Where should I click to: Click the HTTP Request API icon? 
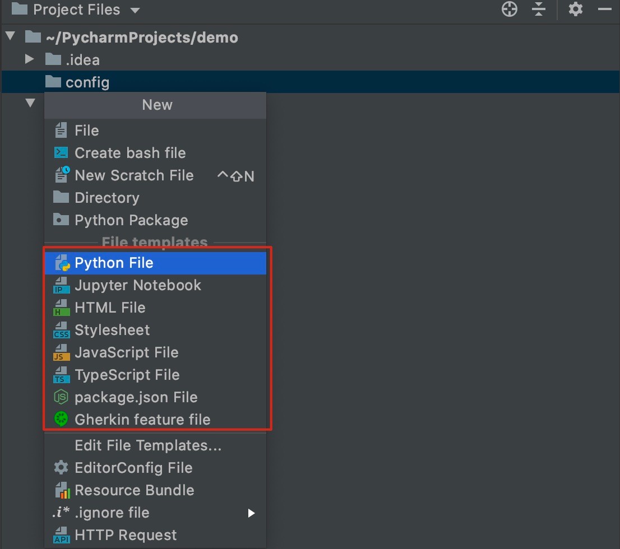pyautogui.click(x=61, y=535)
